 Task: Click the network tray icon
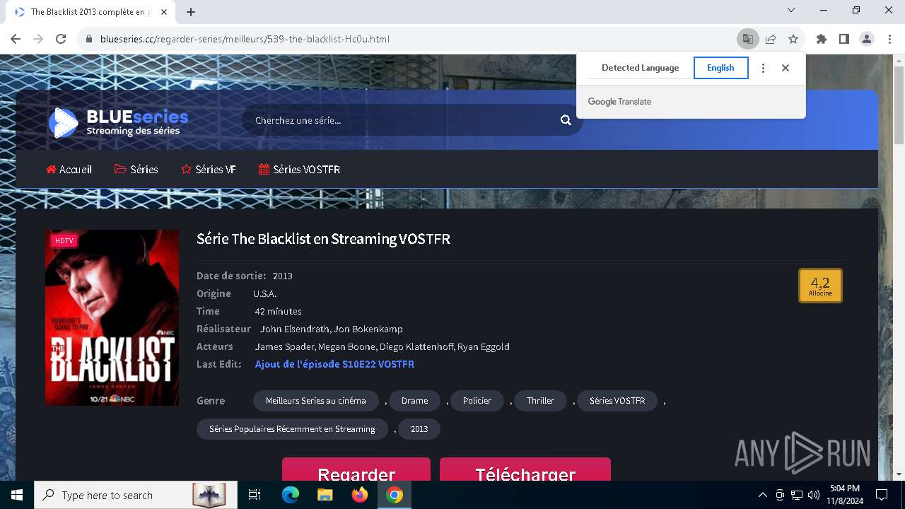point(797,495)
